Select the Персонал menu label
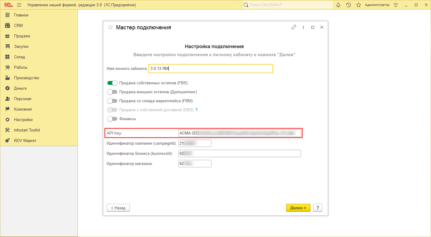Image resolution: width=431 pixels, height=237 pixels. (23, 99)
